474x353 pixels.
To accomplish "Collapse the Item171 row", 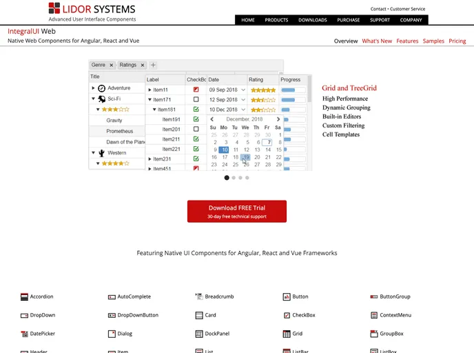I will [150, 99].
